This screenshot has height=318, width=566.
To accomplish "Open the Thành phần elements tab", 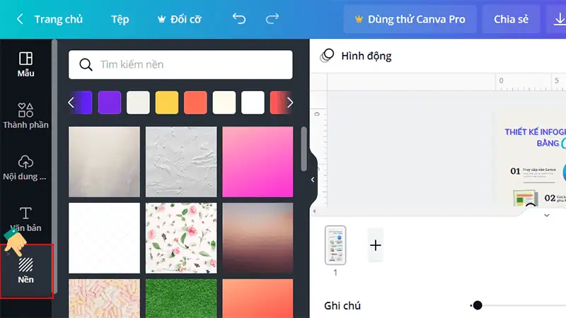I will coord(25,116).
